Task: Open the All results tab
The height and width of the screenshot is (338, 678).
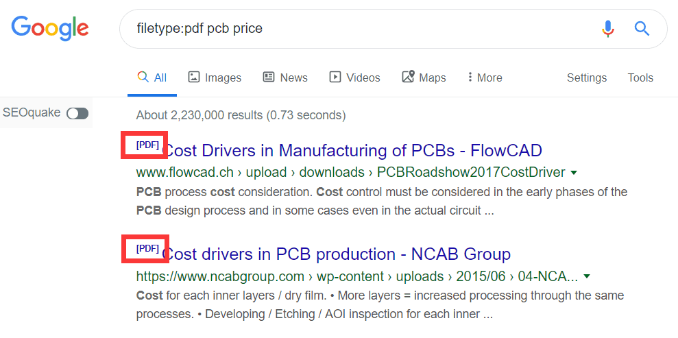Action: coord(152,77)
